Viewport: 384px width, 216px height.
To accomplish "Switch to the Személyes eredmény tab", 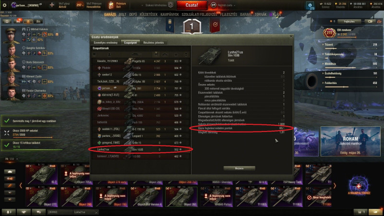I will click(106, 43).
